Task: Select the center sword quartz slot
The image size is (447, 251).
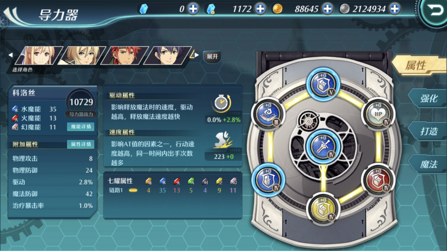Action: [323, 147]
